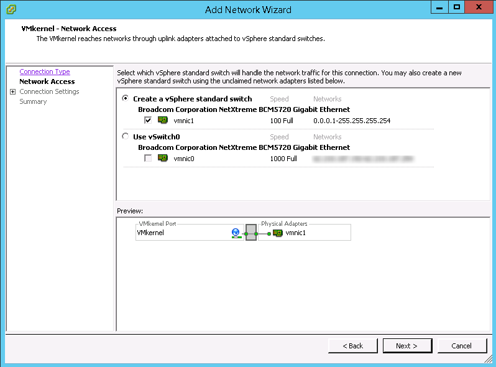Click the vmnic1 network adapter icon in list

click(163, 121)
